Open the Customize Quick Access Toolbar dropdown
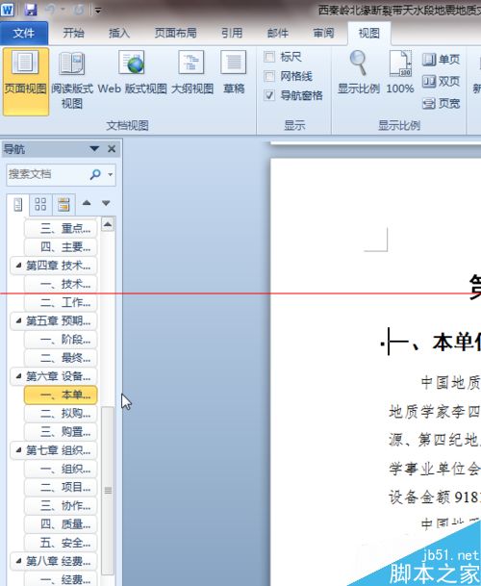The image size is (481, 586). tap(98, 10)
